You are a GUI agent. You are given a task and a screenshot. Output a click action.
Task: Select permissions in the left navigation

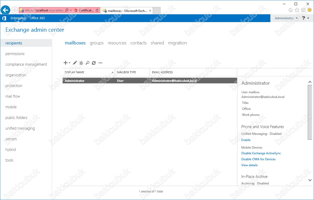[x=15, y=54]
